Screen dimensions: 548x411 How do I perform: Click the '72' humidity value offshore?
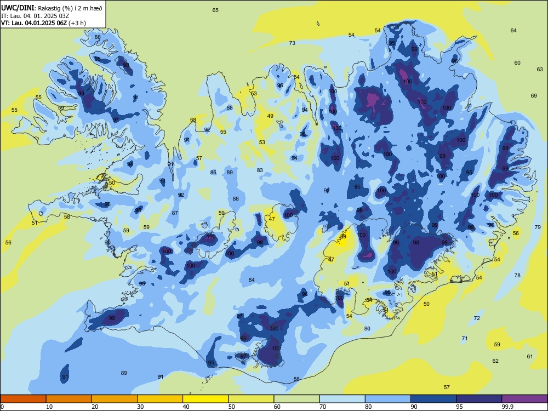[477, 318]
